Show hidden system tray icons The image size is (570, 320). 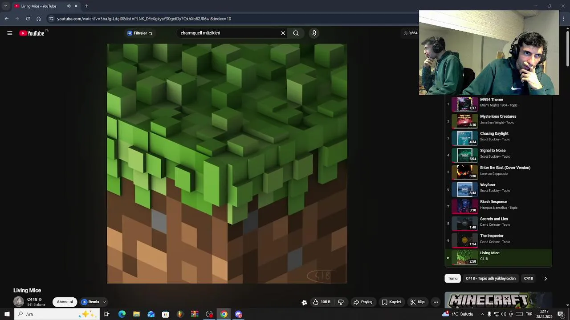(x=482, y=314)
